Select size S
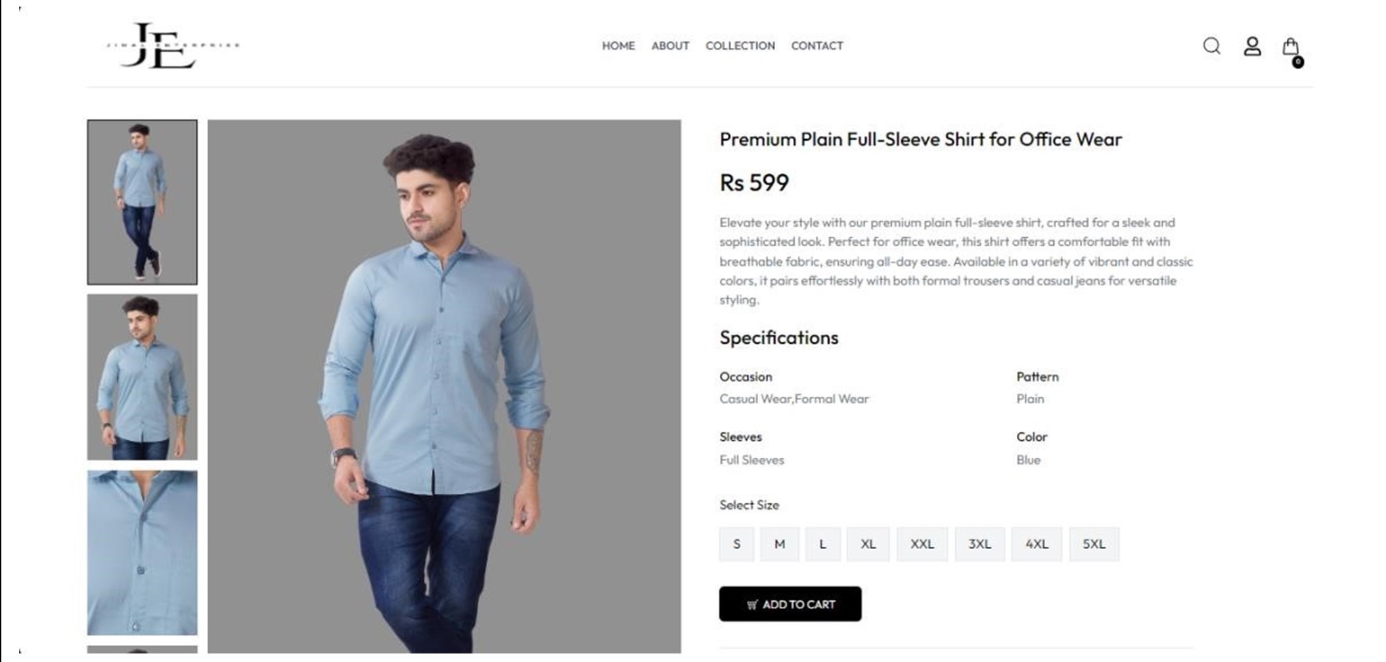Viewport: 1386px width, 662px height. 736,544
